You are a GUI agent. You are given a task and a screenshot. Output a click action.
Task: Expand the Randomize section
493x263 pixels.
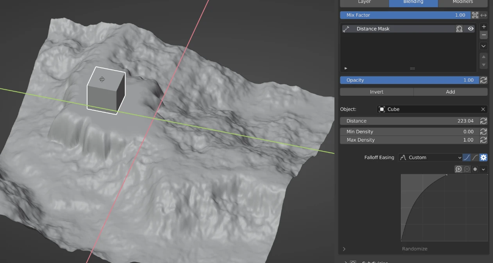tap(344, 249)
